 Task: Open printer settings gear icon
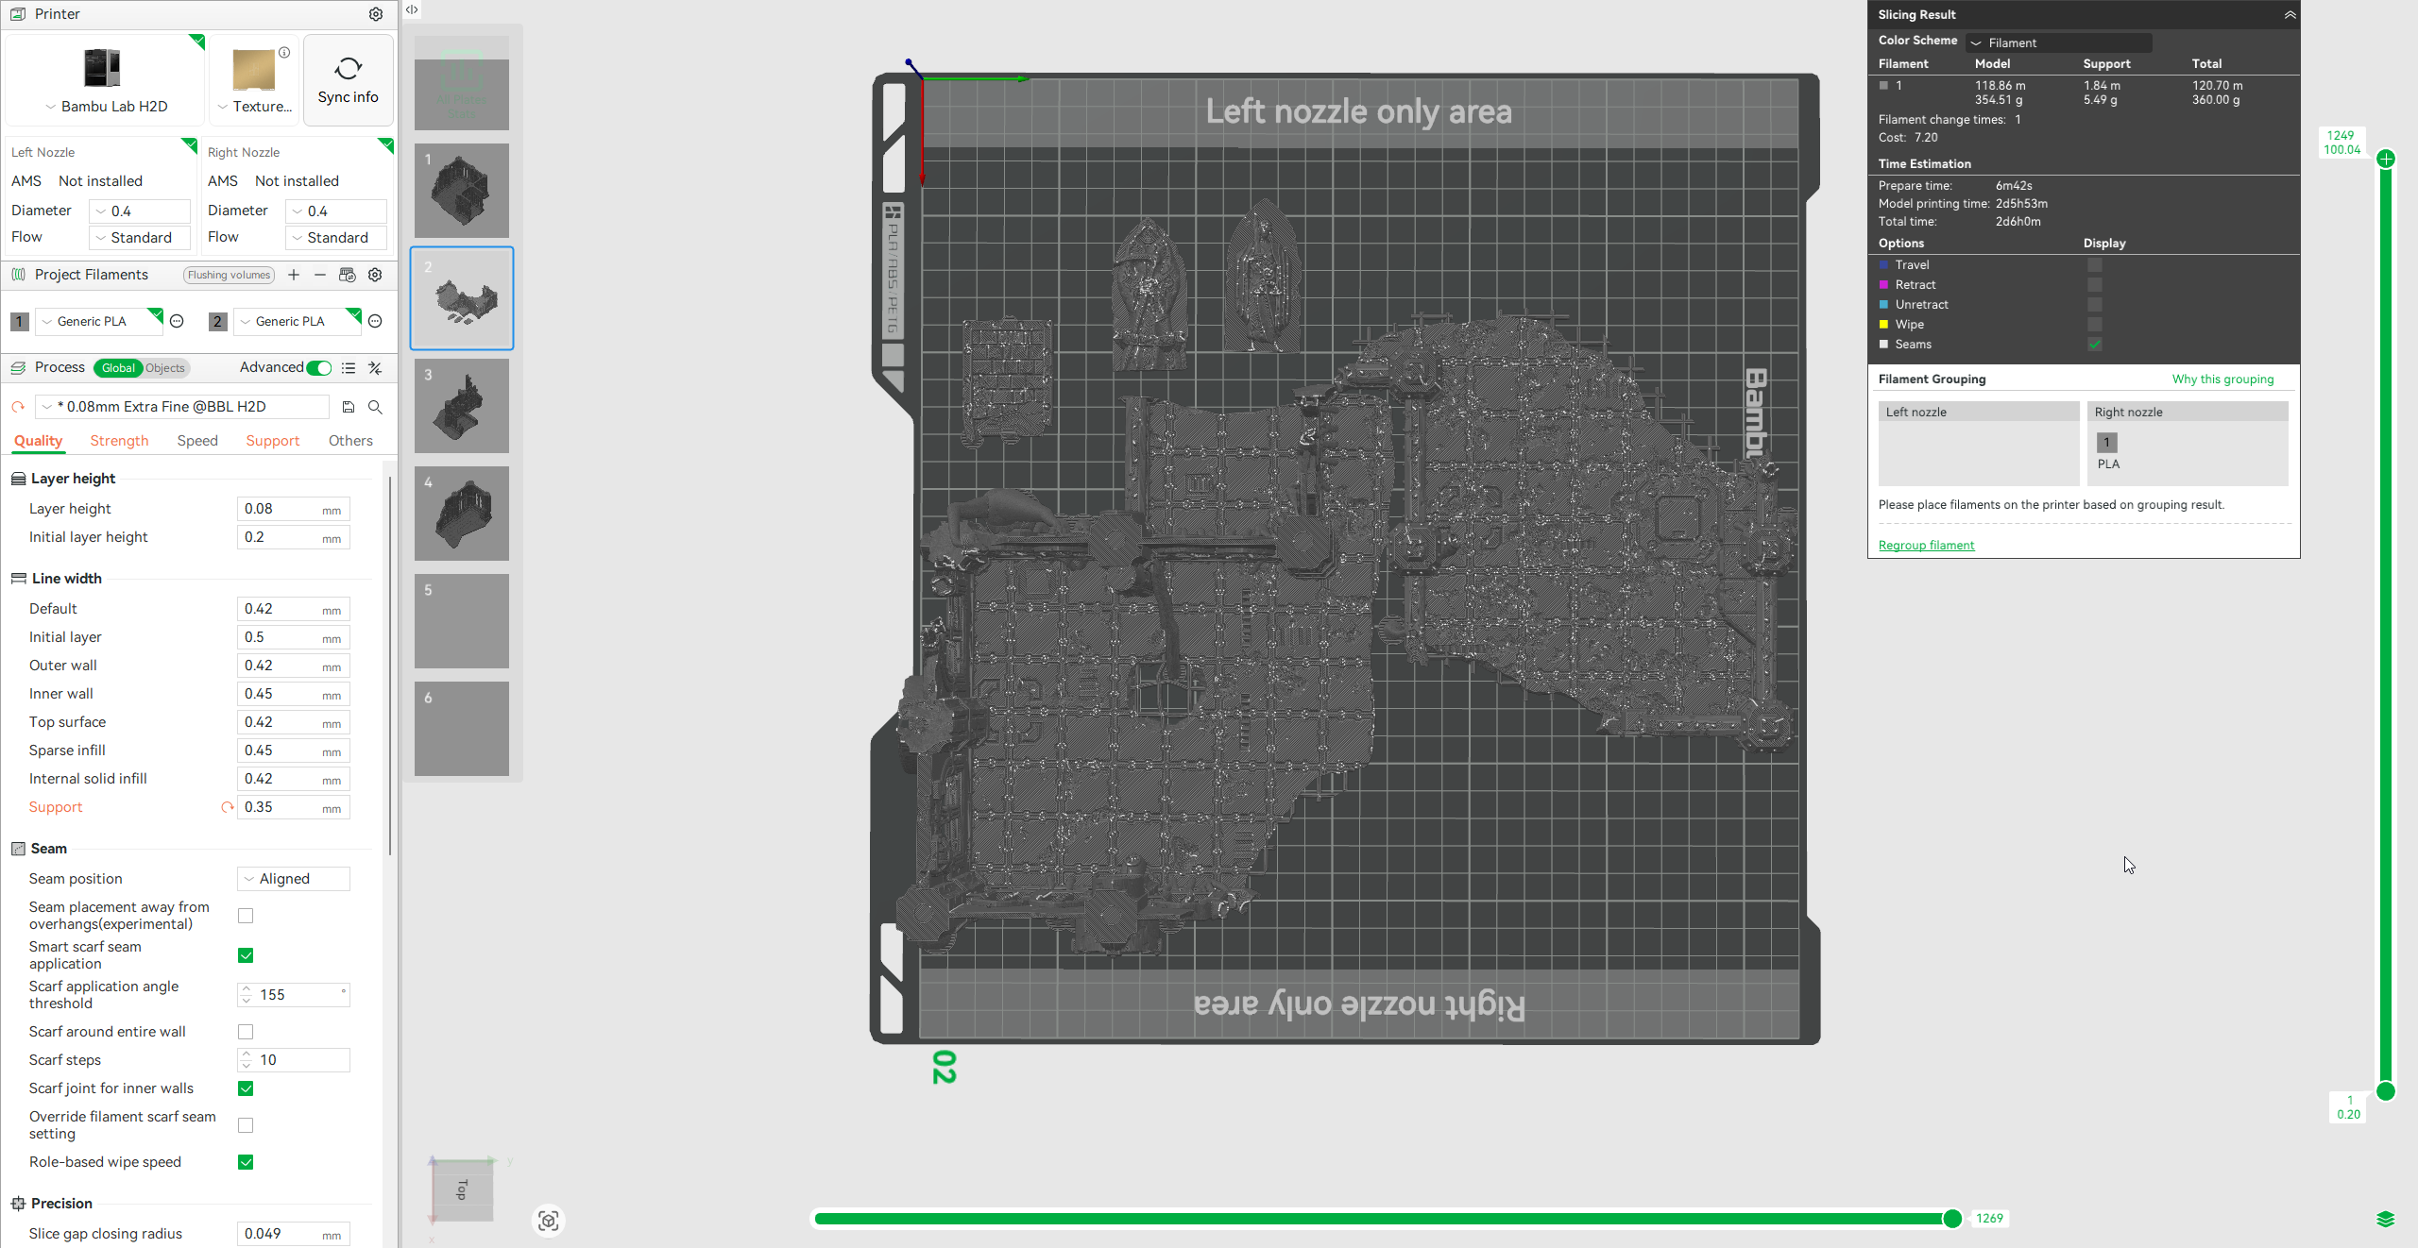point(376,14)
